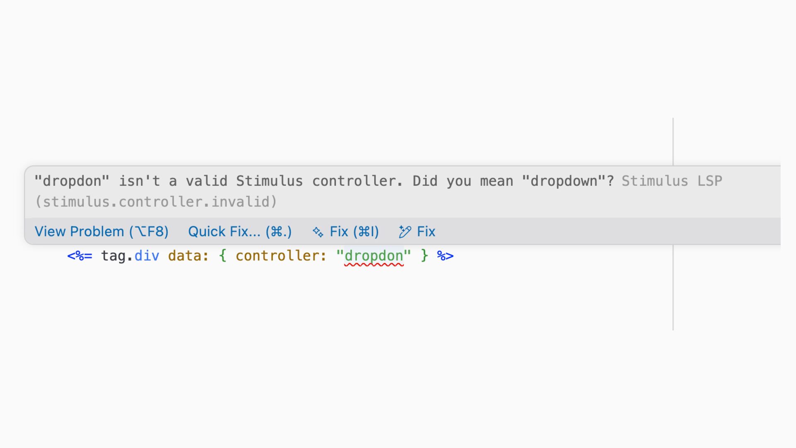Viewport: 796px width, 448px height.
Task: Click the closing curly brace in code
Action: click(x=424, y=256)
